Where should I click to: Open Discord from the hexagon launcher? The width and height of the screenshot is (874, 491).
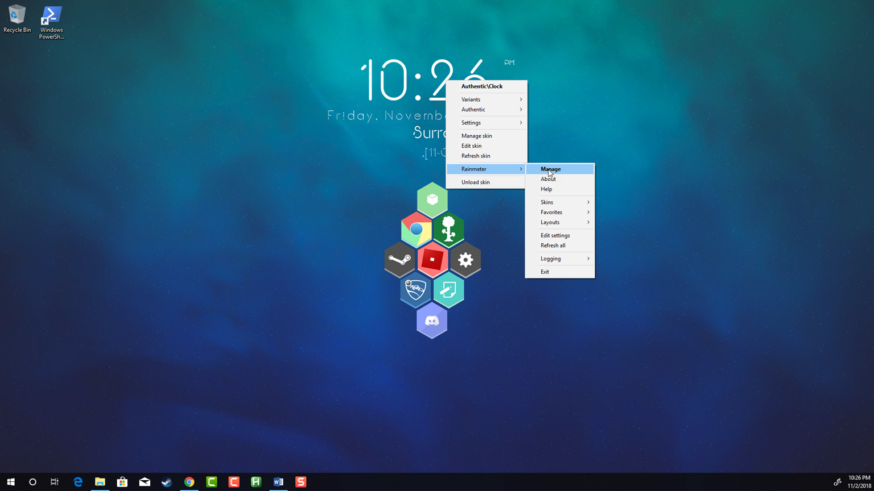pyautogui.click(x=432, y=321)
